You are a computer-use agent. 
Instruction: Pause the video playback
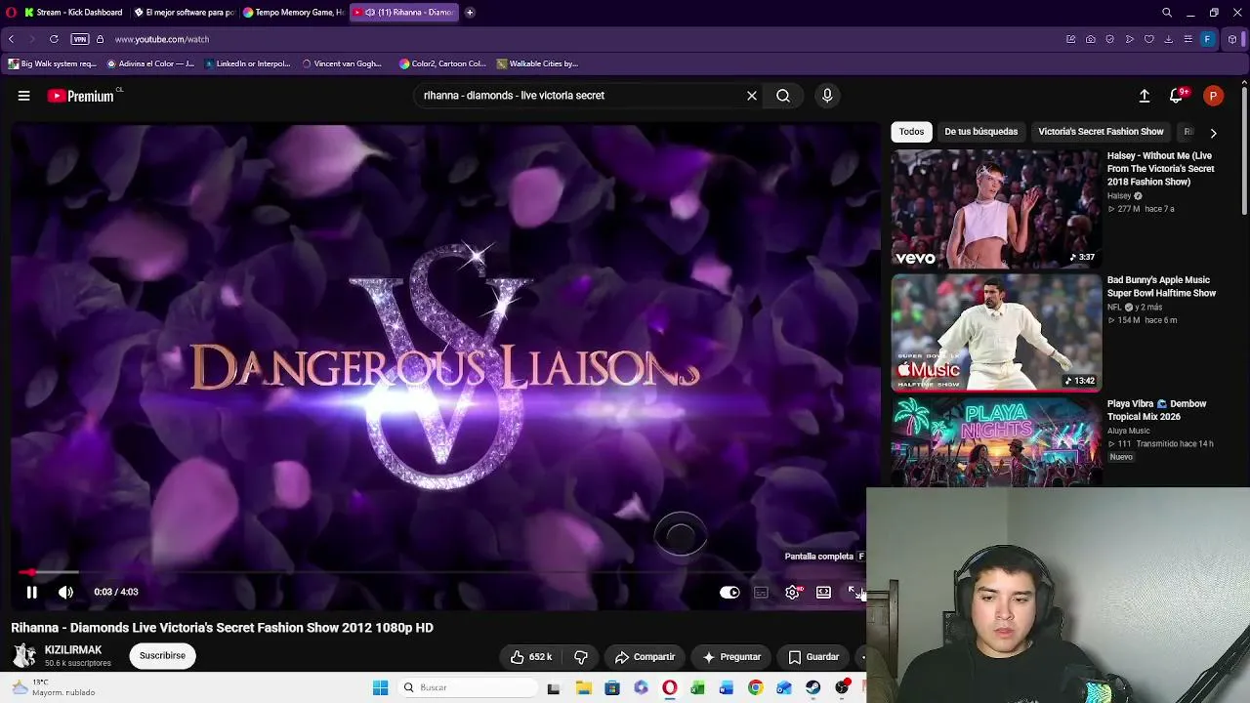pyautogui.click(x=31, y=592)
